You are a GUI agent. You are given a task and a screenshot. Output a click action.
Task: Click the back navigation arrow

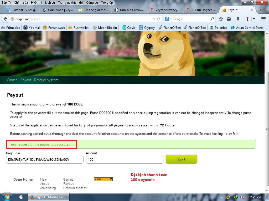6,19
